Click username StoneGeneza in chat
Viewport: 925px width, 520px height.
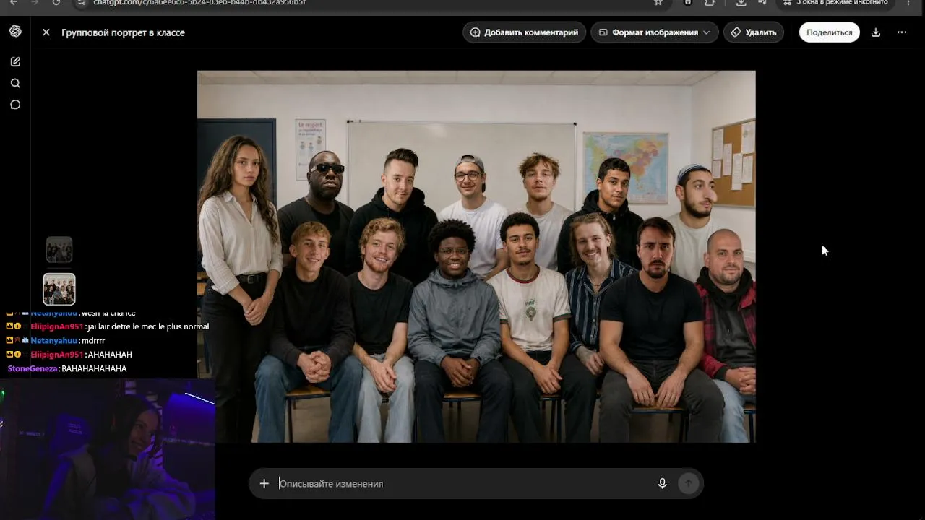(x=33, y=368)
